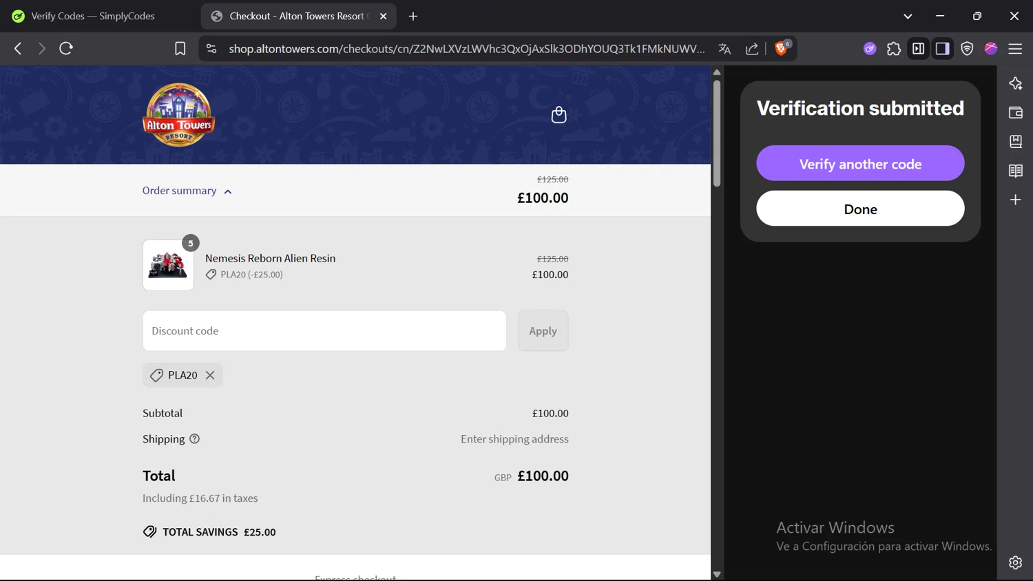Screen dimensions: 1033x581
Task: Open the extensions puzzle icon
Action: (894, 49)
